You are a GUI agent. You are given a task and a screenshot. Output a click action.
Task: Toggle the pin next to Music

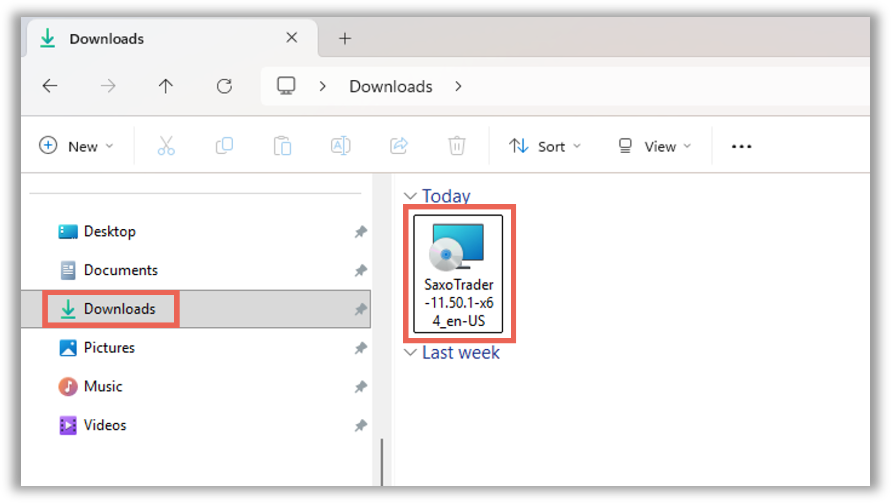pos(360,387)
